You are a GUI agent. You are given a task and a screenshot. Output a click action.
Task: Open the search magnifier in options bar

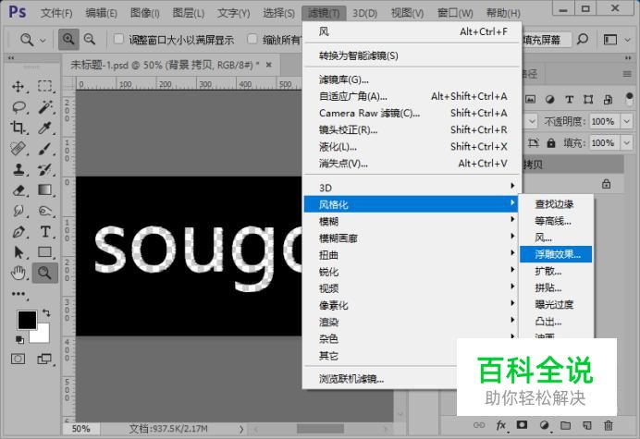[583, 39]
